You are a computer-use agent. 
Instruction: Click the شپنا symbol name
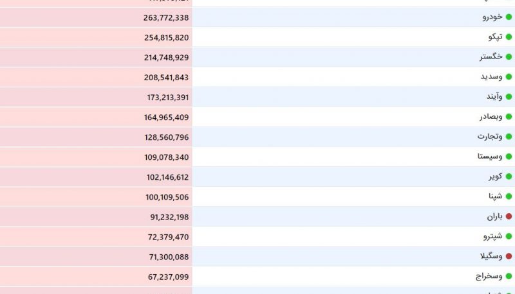pyautogui.click(x=495, y=196)
